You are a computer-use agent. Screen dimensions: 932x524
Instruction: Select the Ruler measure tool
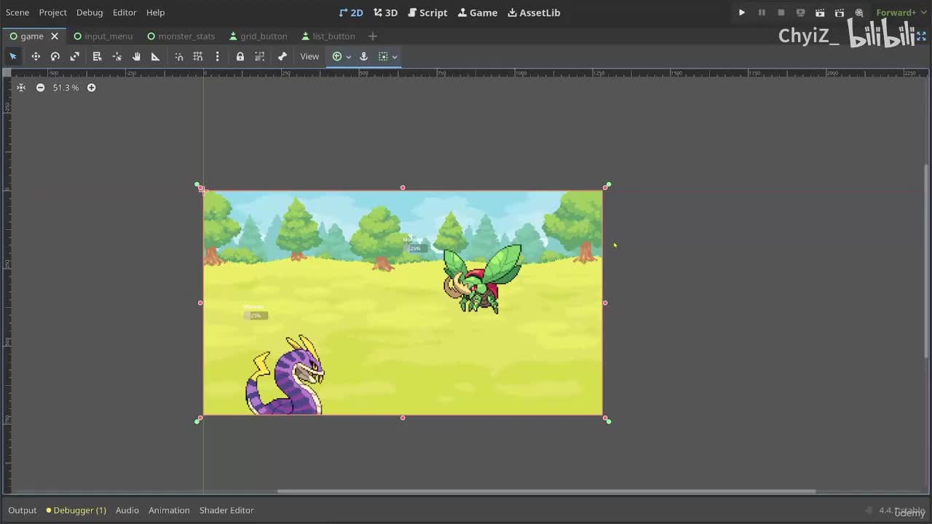pyautogui.click(x=155, y=57)
